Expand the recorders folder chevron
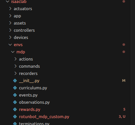The image size is (135, 125). tap(15, 73)
